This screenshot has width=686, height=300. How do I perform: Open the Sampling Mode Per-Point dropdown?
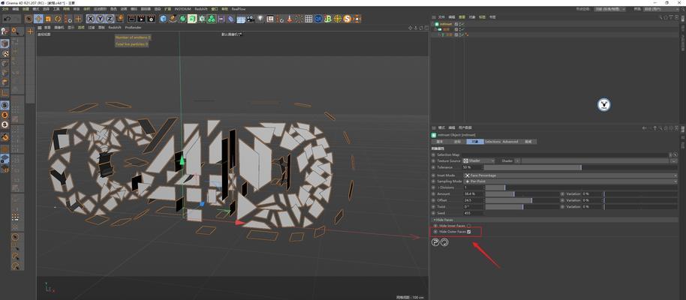point(570,181)
